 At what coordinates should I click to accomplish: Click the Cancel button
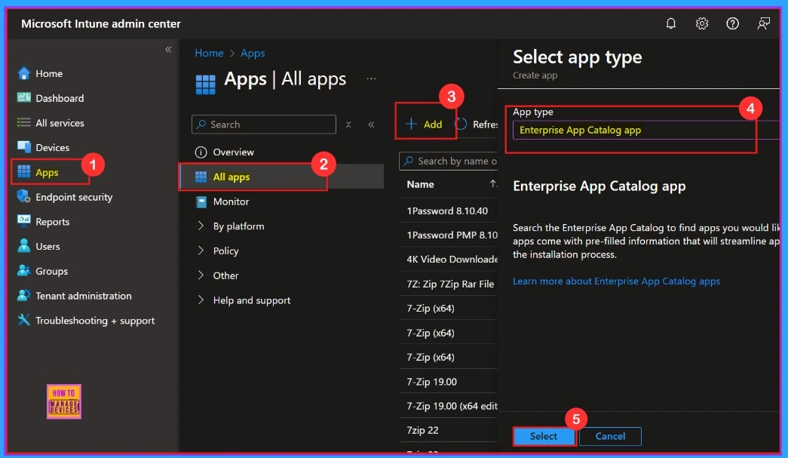click(x=610, y=436)
